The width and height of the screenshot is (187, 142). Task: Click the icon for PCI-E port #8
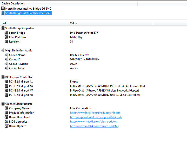click(x=7, y=95)
